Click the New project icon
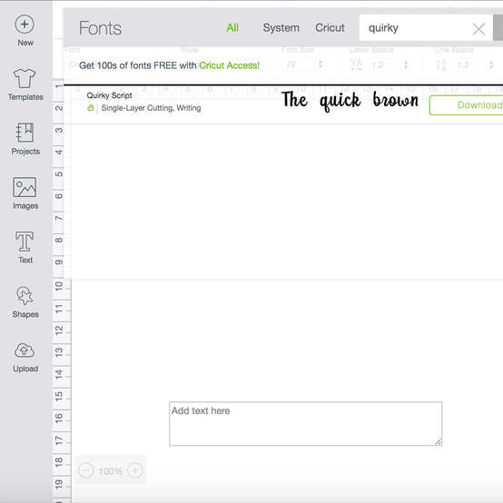Image resolution: width=503 pixels, height=503 pixels. point(25,25)
